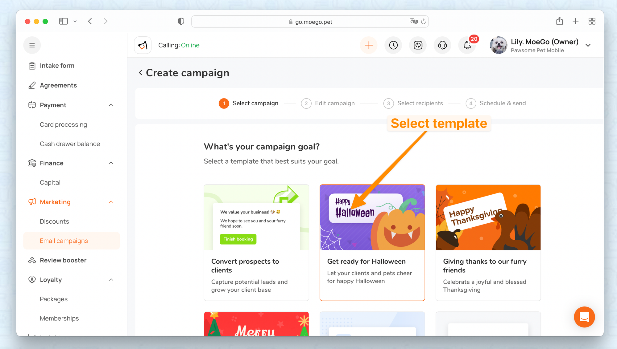
Task: Click the sync refresh icon in header
Action: 418,45
